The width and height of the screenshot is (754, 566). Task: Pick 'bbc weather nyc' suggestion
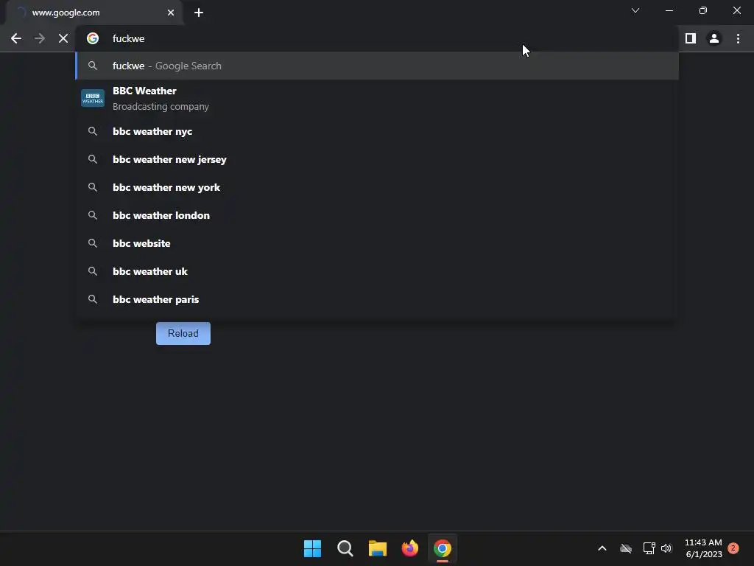[x=378, y=131]
